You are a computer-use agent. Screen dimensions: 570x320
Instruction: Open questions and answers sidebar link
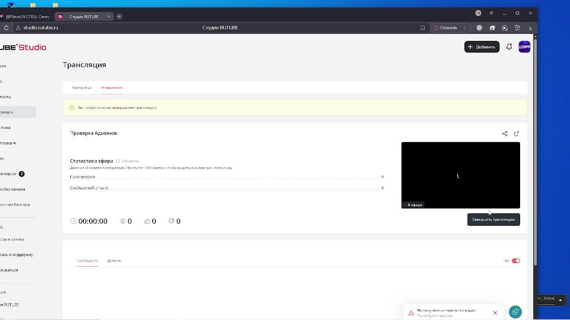point(12,239)
